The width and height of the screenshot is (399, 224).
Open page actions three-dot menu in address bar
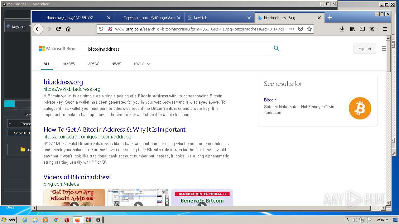(292, 29)
